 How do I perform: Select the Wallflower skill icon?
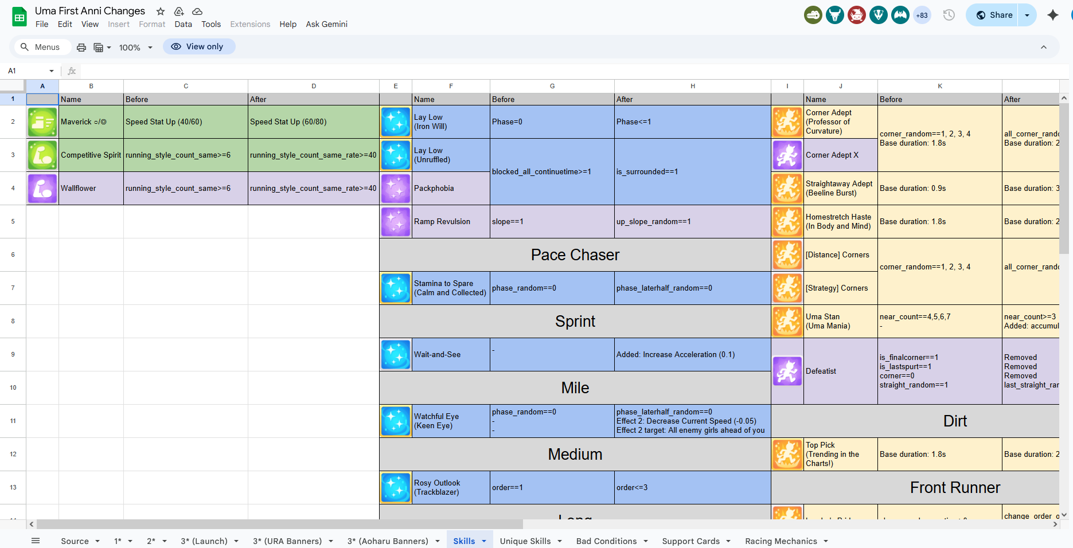click(x=42, y=188)
